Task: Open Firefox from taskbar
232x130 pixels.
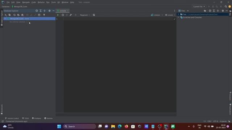Action: tap(127, 126)
